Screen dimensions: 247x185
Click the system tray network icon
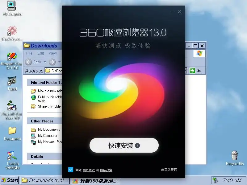(215, 180)
